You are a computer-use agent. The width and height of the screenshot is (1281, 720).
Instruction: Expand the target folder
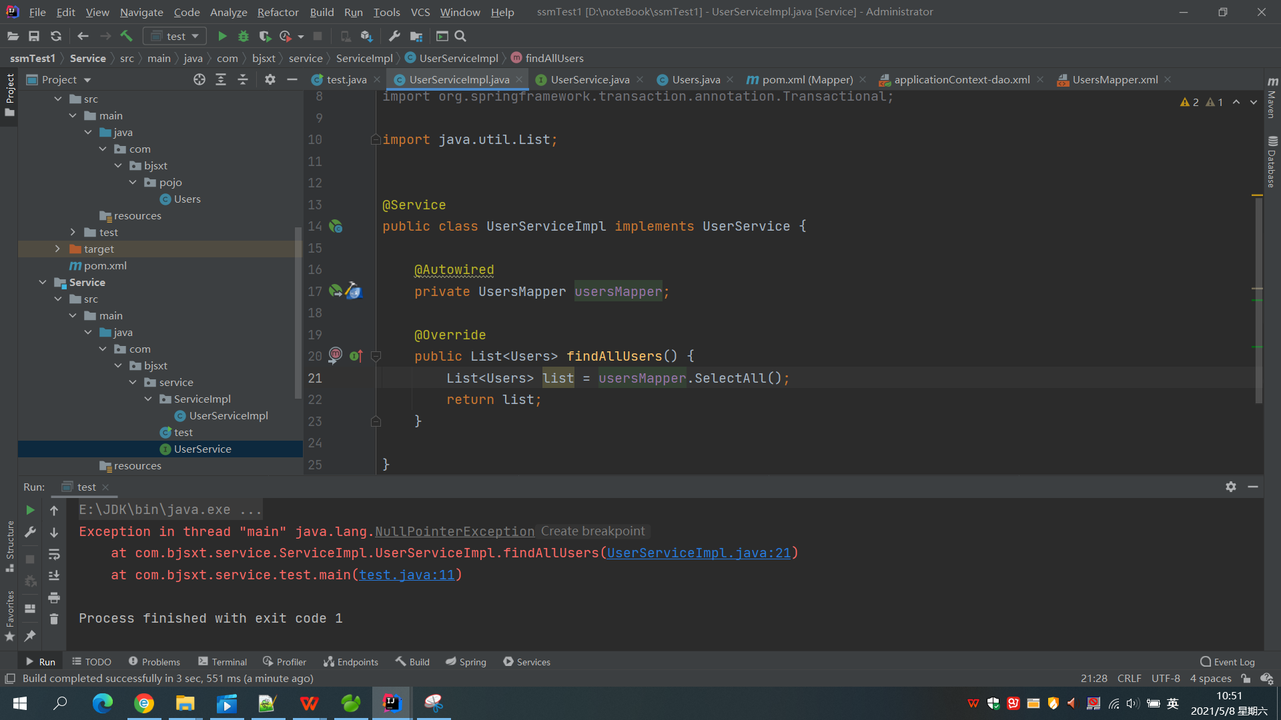[57, 249]
